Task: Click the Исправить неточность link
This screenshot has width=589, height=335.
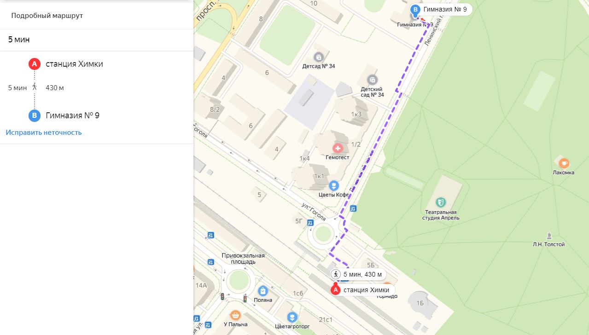Action: coord(44,133)
